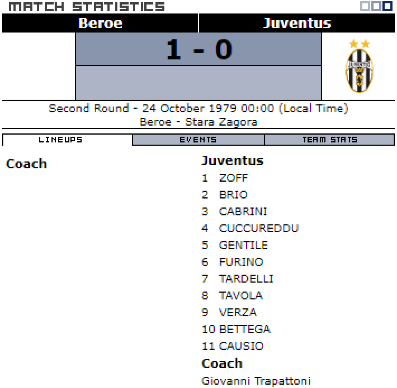Click player CAUSIO, number 11
Viewport: 397px width, 388px height.
[x=241, y=346]
